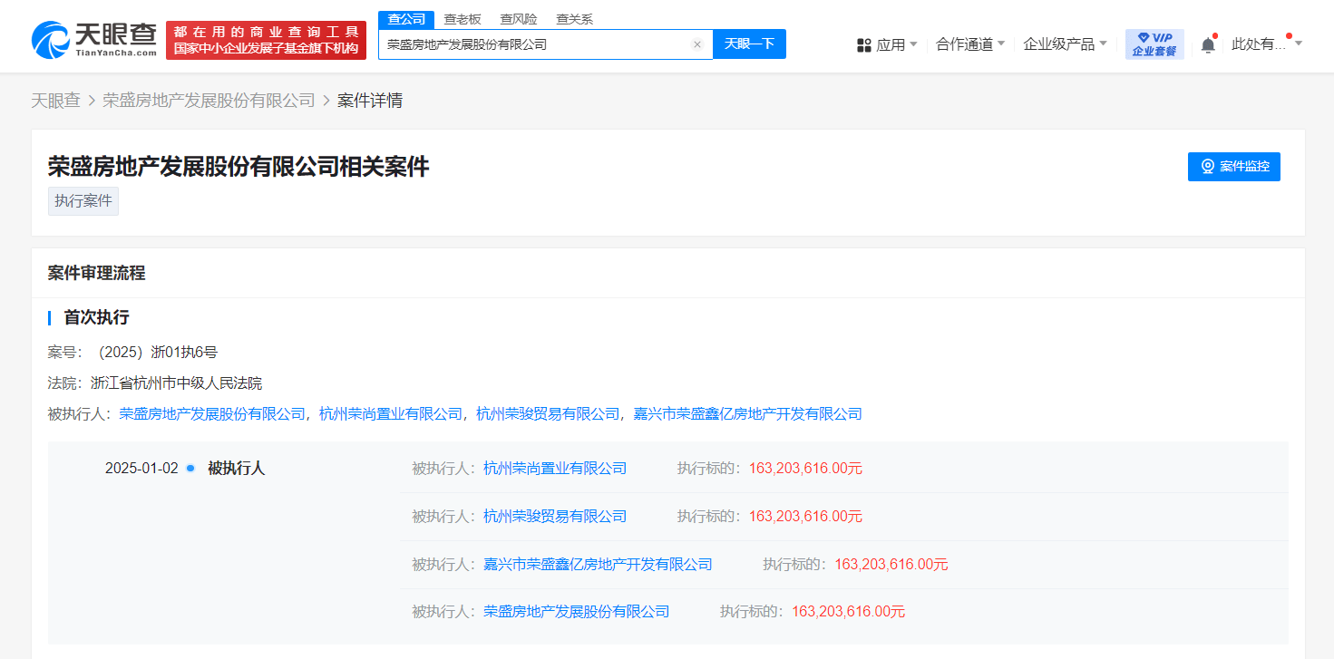Open the 企业级产品 dropdown
The height and width of the screenshot is (659, 1334).
pyautogui.click(x=1065, y=44)
